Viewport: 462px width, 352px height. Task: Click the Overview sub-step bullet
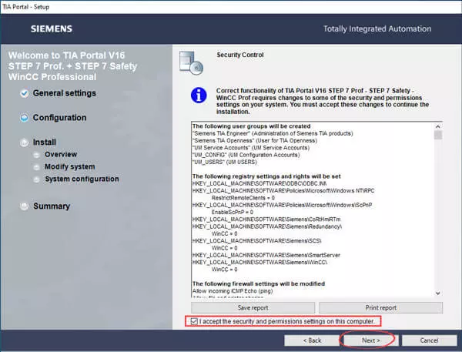[38, 155]
